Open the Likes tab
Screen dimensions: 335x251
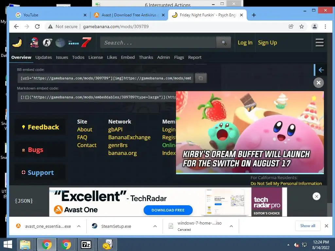(x=112, y=58)
